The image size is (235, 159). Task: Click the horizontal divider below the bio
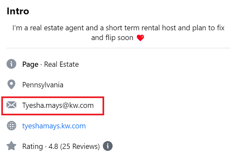tap(118, 48)
